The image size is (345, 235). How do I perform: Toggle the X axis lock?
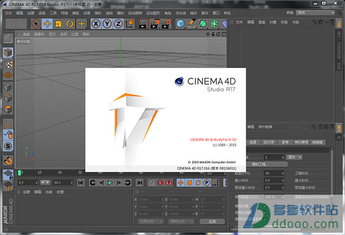tap(96, 24)
